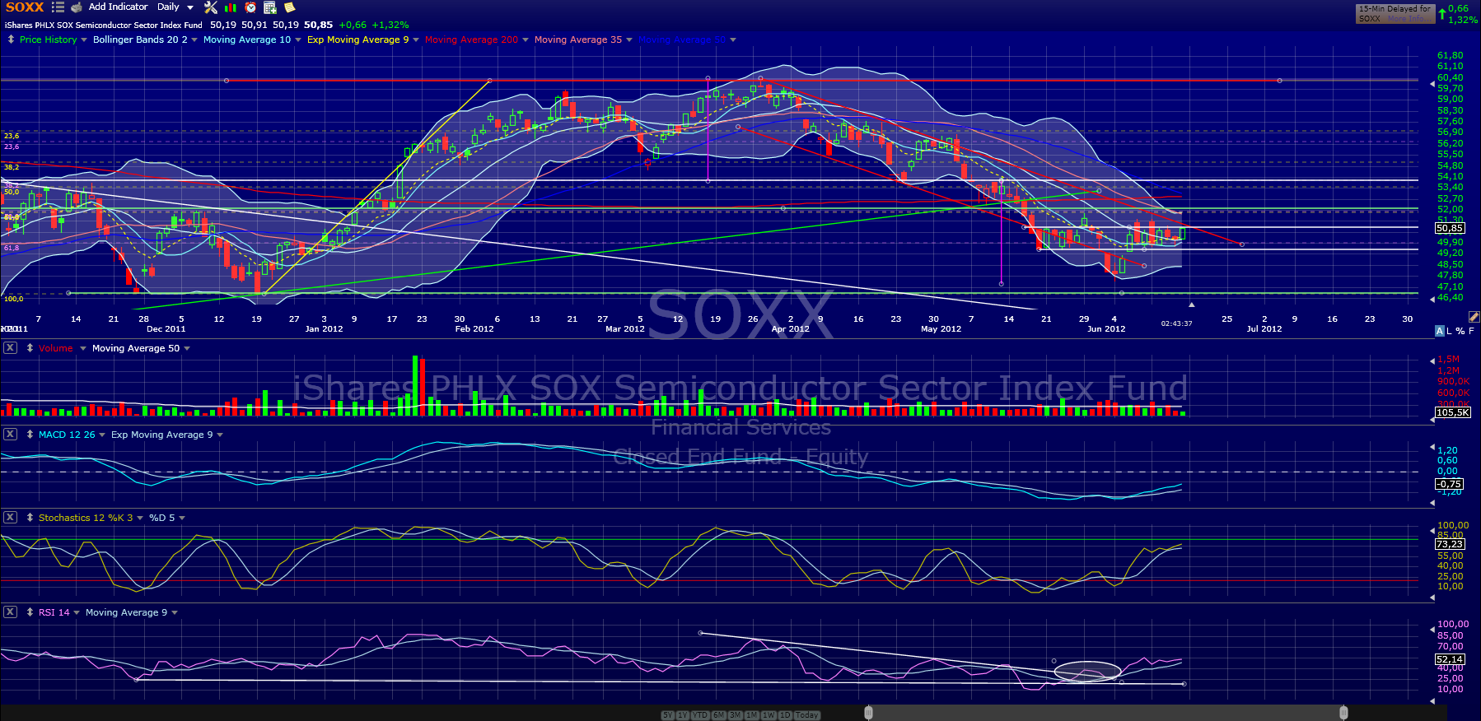The image size is (1481, 721).
Task: Set chart range to 1D
Action: click(x=785, y=715)
